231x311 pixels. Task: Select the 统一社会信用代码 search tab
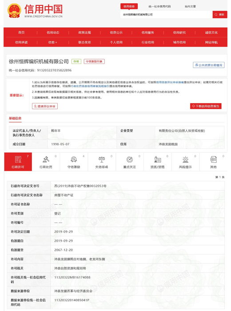point(159,6)
